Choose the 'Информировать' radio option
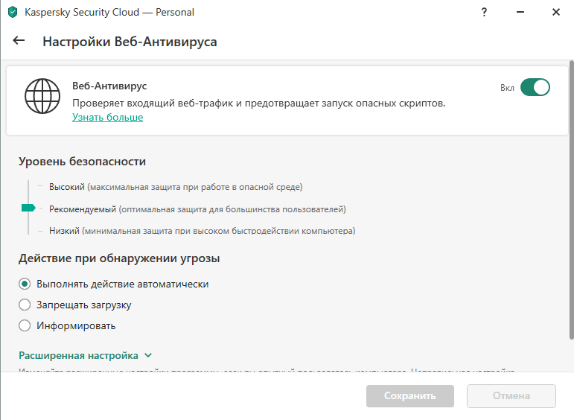This screenshot has height=420, width=574. (25, 325)
